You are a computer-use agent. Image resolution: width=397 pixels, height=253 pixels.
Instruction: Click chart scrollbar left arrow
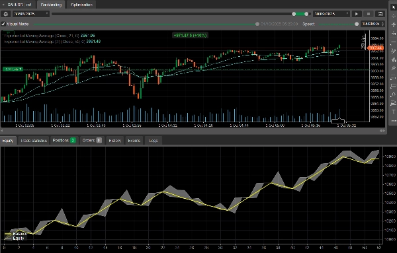pyautogui.click(x=2, y=131)
